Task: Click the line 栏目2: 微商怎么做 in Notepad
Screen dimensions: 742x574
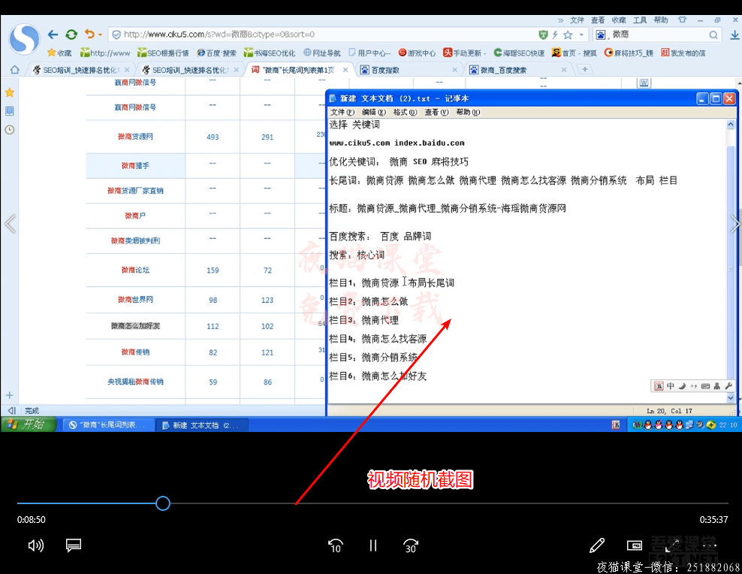Action: click(x=369, y=302)
